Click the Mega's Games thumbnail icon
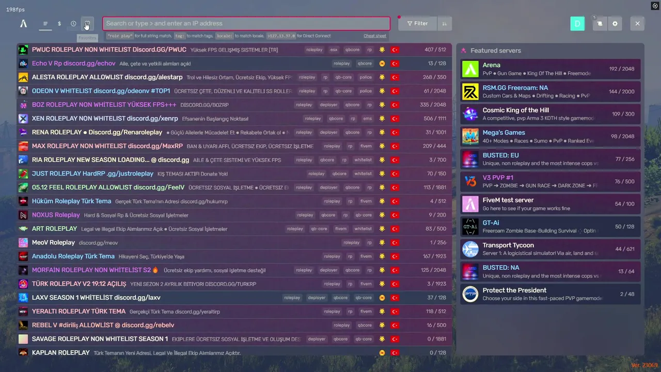This screenshot has width=661, height=372. point(470,136)
